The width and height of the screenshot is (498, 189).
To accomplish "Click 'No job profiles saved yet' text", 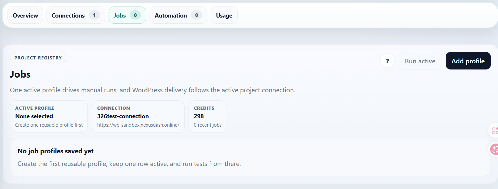I will coord(56,151).
